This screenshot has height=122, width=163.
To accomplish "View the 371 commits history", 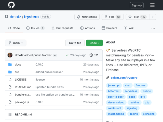I will 94,55.
